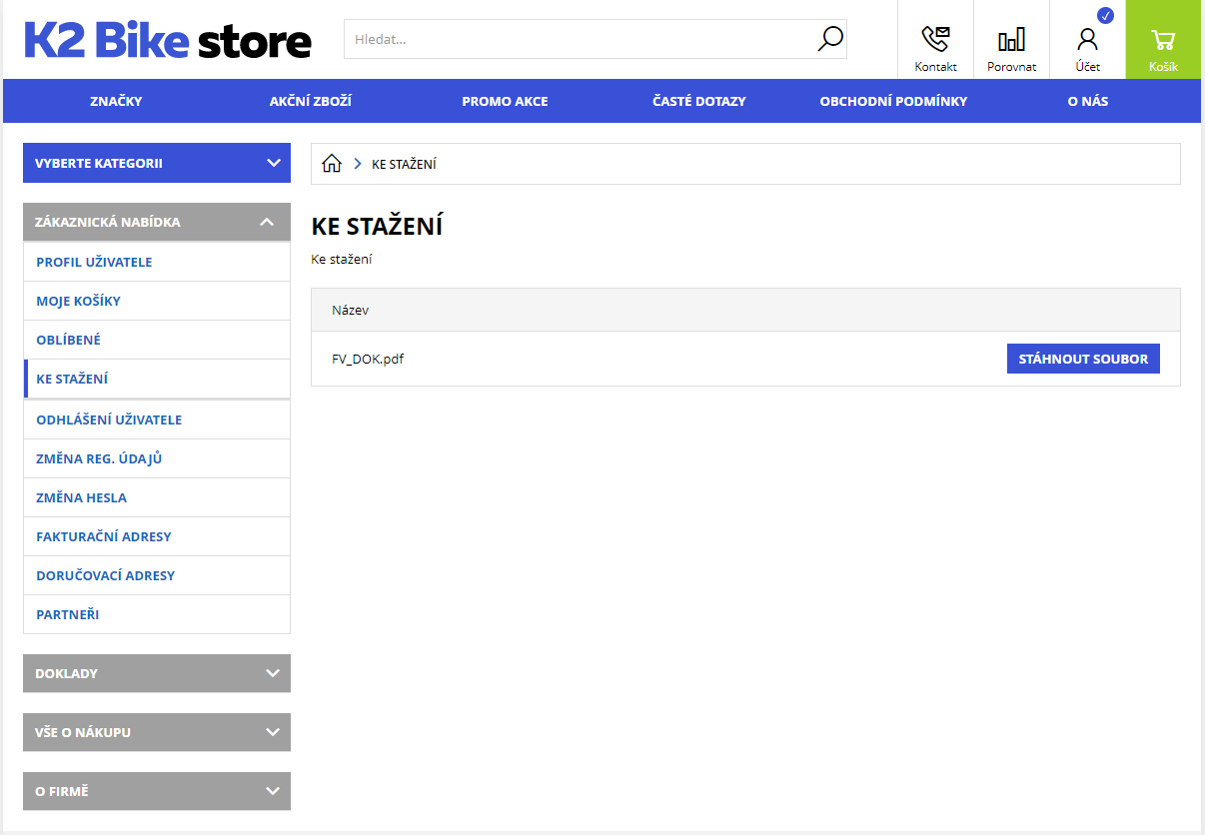Image resolution: width=1205 pixels, height=835 pixels.
Task: Collapse the Zákaznická nabídka section
Action: coord(157,222)
